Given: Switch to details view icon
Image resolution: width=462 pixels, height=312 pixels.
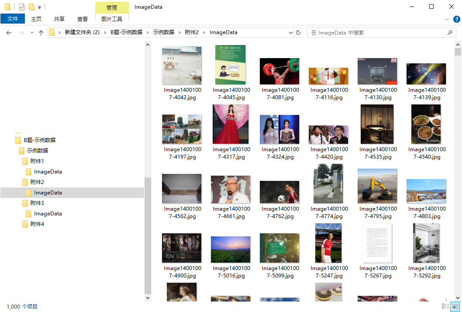Looking at the screenshot, I should tap(445, 306).
